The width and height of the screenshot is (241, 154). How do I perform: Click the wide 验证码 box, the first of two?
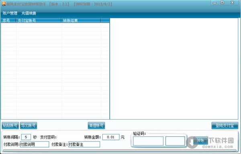pos(148,141)
